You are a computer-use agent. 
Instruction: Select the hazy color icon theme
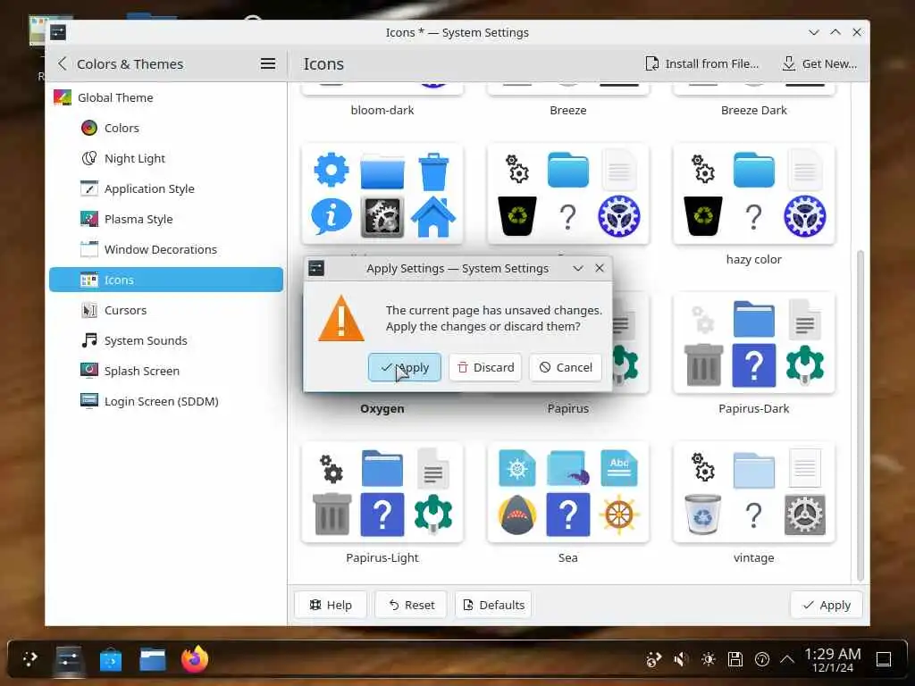click(754, 194)
